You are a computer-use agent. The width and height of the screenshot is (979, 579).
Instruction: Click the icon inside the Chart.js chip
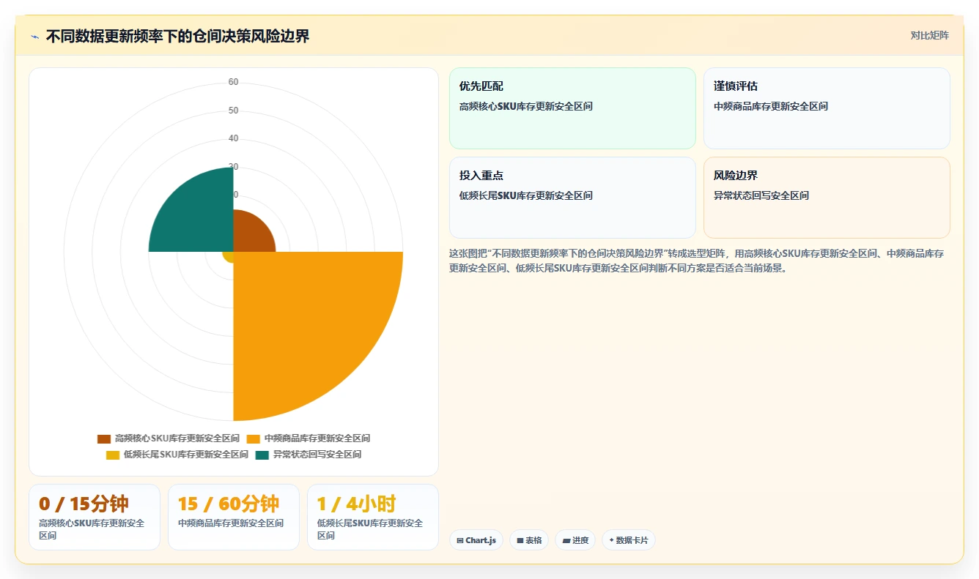(x=460, y=541)
